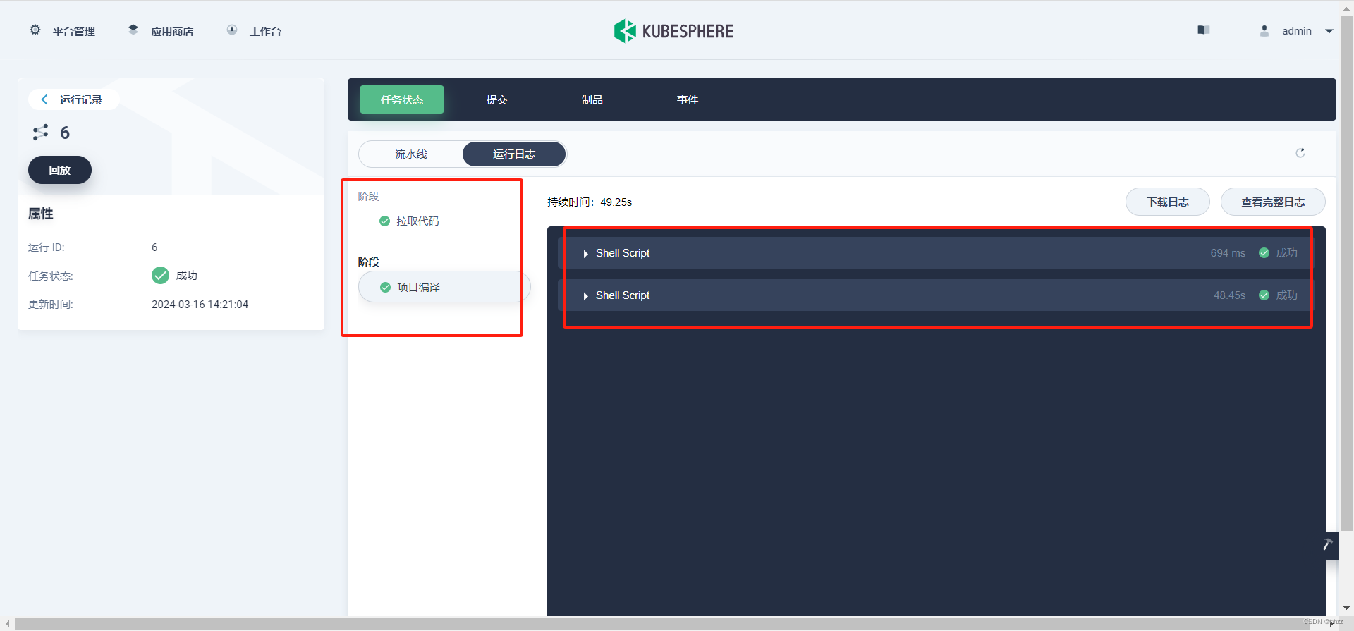This screenshot has height=631, width=1354.
Task: Click the 回放 replay button
Action: 60,170
